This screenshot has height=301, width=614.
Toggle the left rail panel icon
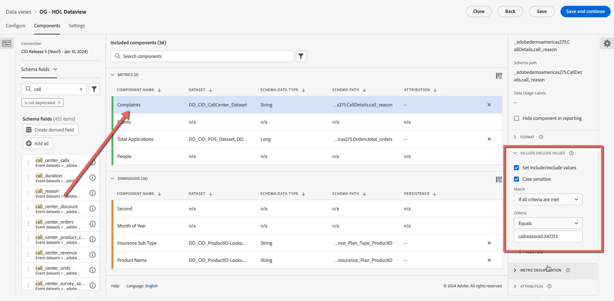(x=7, y=43)
